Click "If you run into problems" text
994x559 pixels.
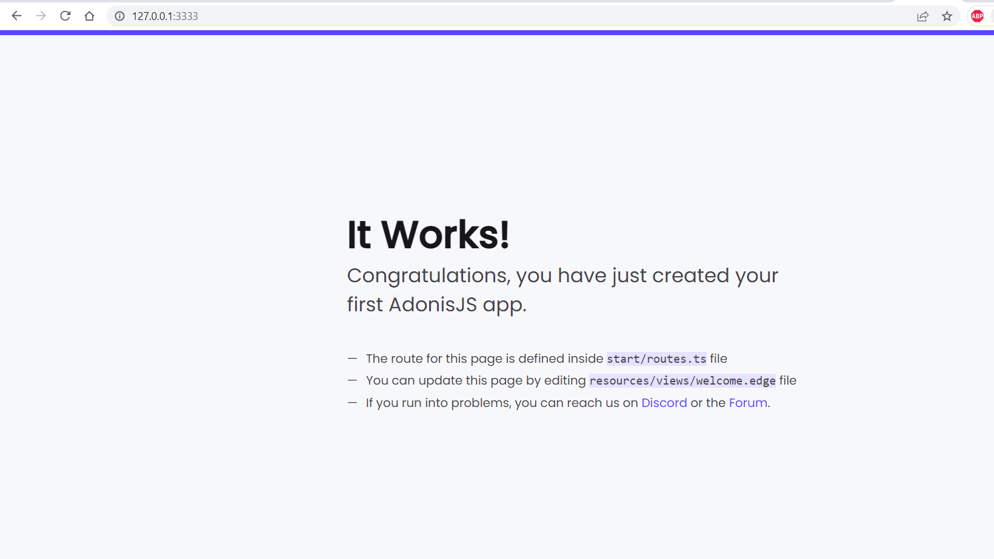click(437, 403)
